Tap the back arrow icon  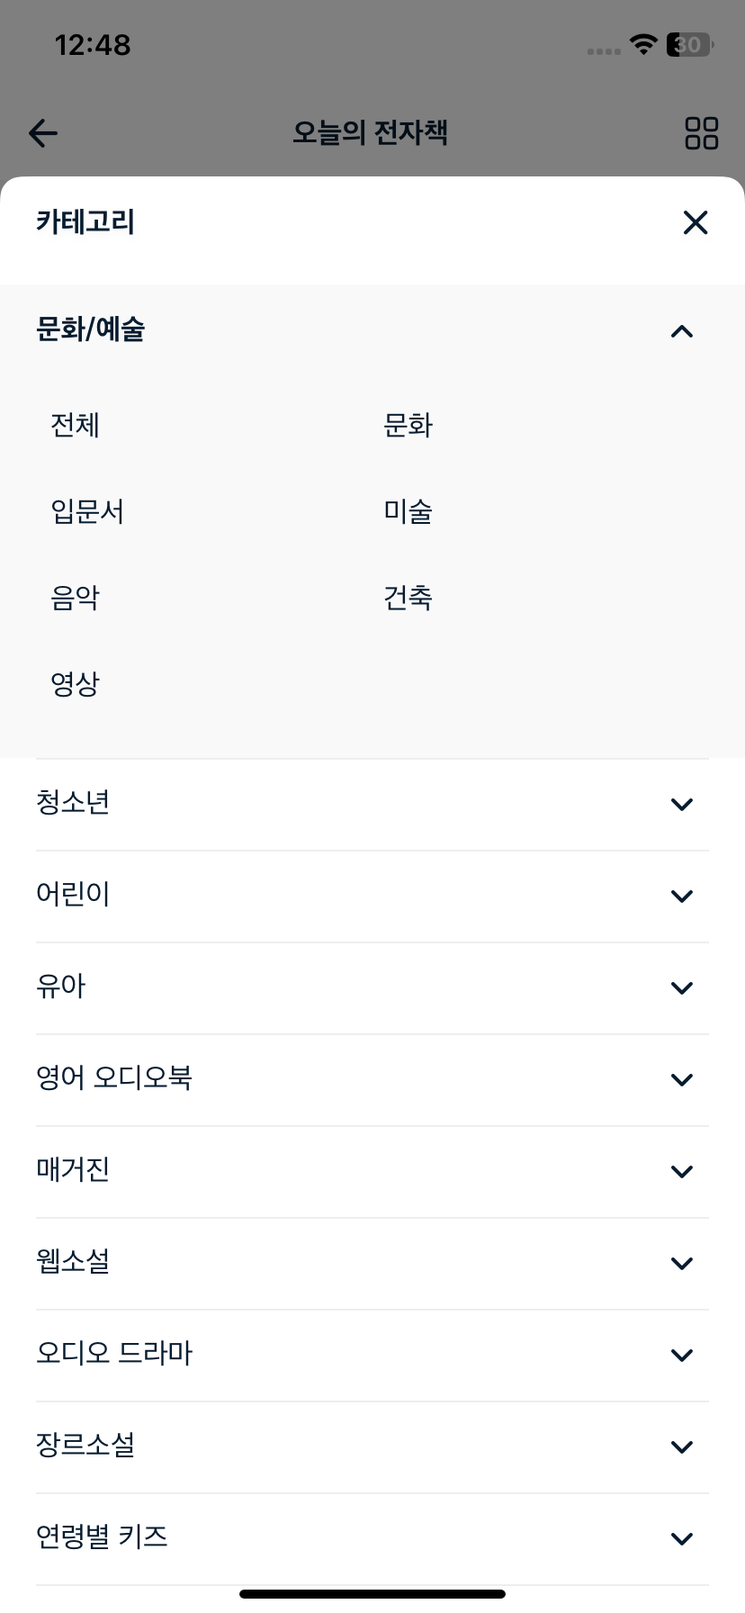coord(43,134)
